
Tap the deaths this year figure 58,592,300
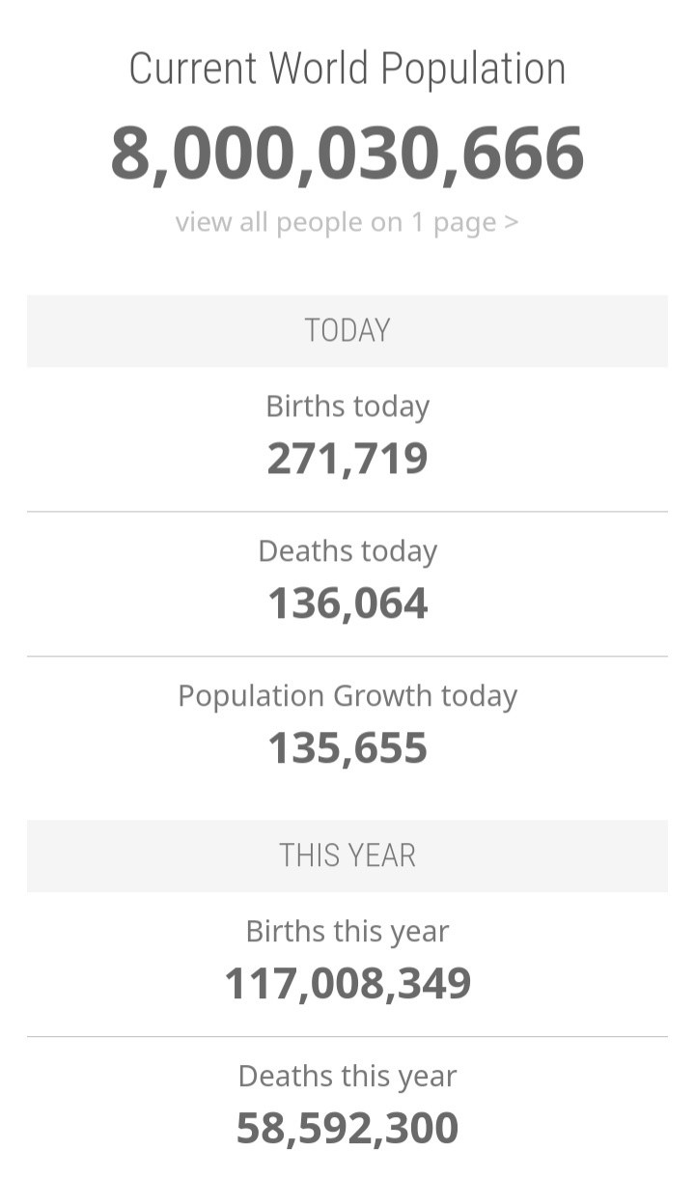347,1129
